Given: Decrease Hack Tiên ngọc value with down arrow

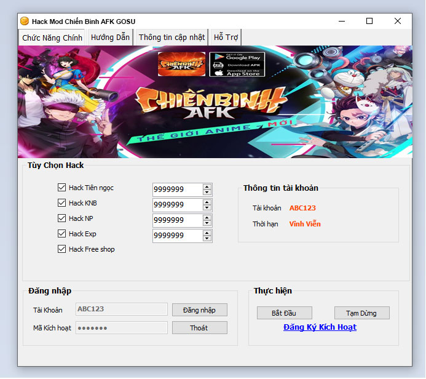Looking at the screenshot, I should [207, 192].
